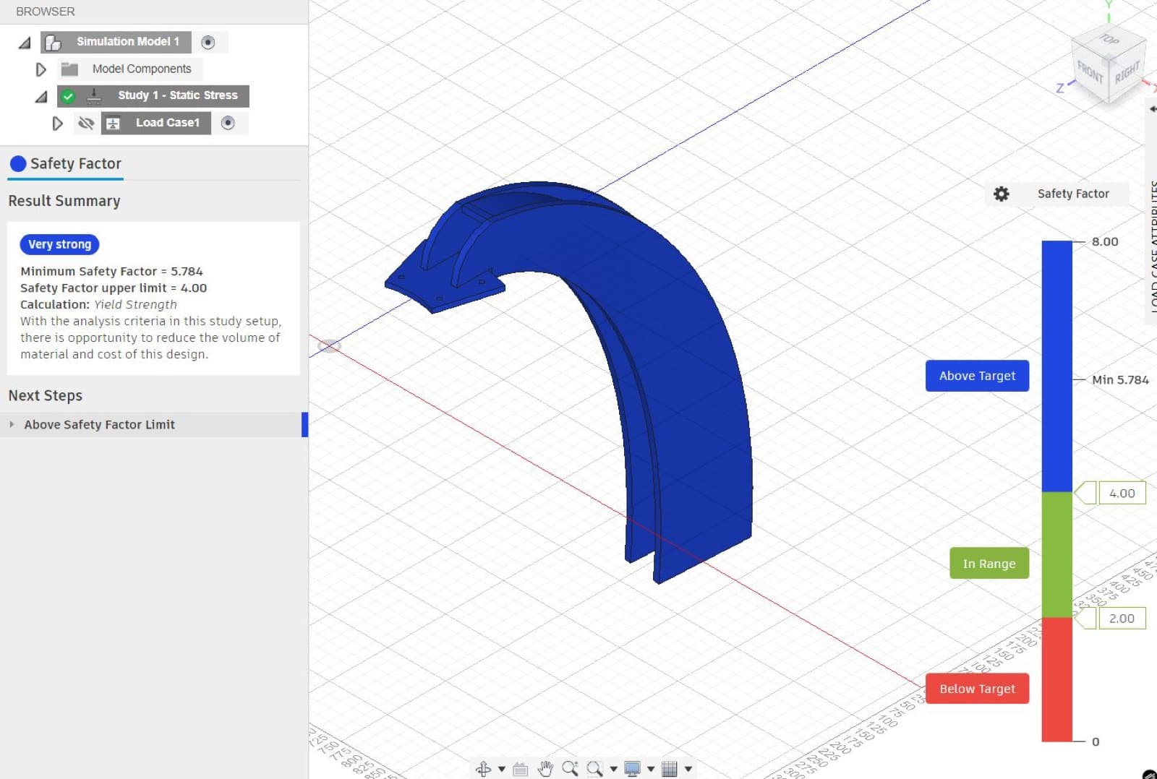Click the Static Stress study type icon
The height and width of the screenshot is (779, 1157).
(x=94, y=96)
